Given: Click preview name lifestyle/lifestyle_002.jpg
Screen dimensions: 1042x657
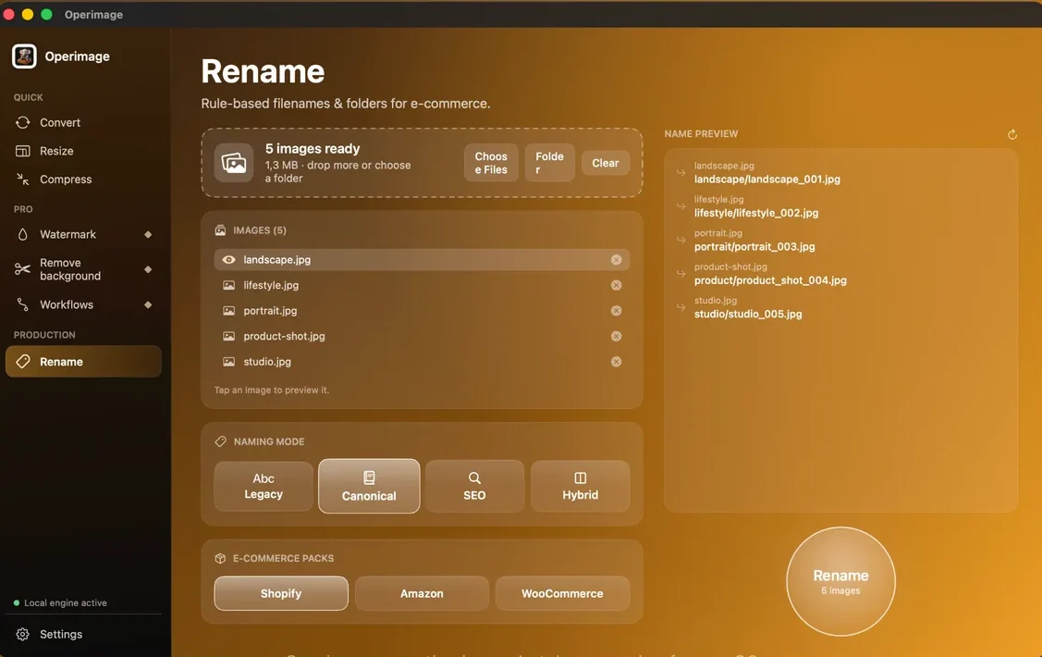Looking at the screenshot, I should click(756, 213).
